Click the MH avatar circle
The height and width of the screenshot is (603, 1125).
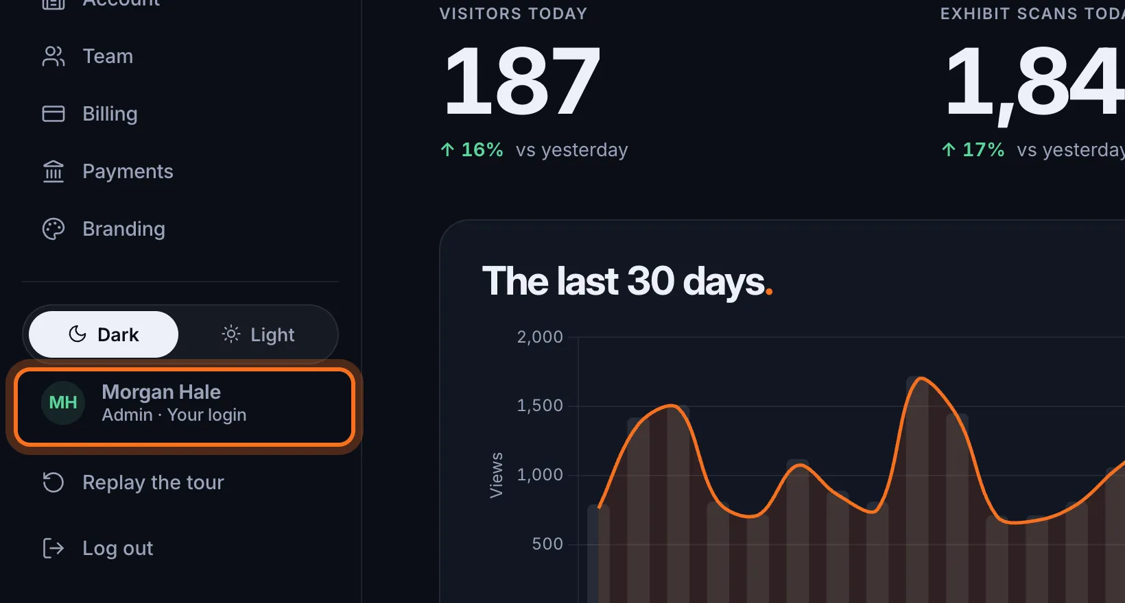(x=63, y=403)
